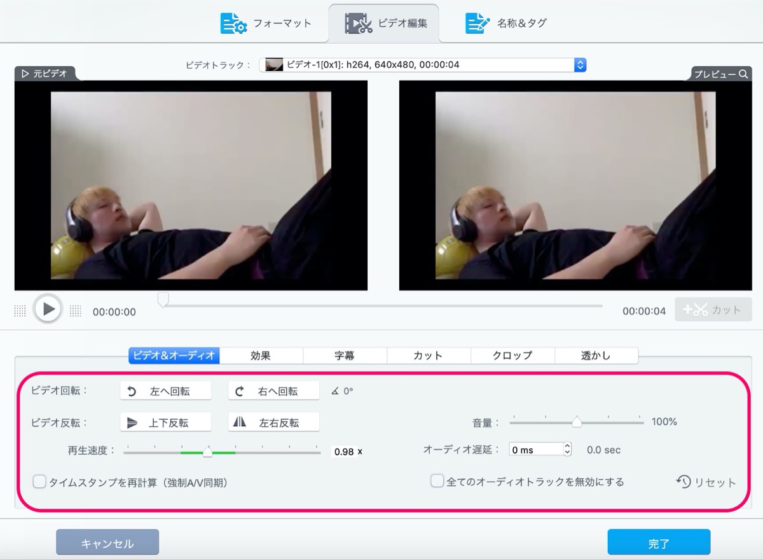
Task: Open the フォーマット tab
Action: pyautogui.click(x=266, y=24)
